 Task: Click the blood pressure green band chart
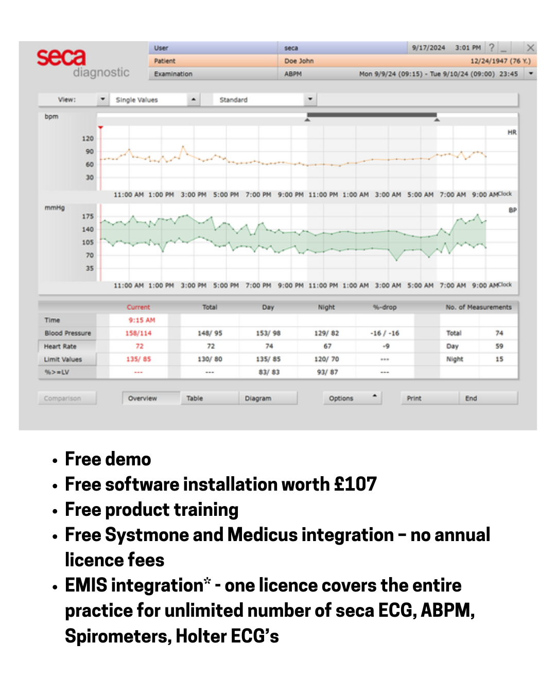(293, 237)
